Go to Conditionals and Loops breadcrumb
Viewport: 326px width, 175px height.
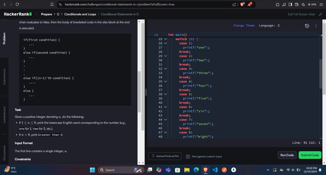point(80,14)
